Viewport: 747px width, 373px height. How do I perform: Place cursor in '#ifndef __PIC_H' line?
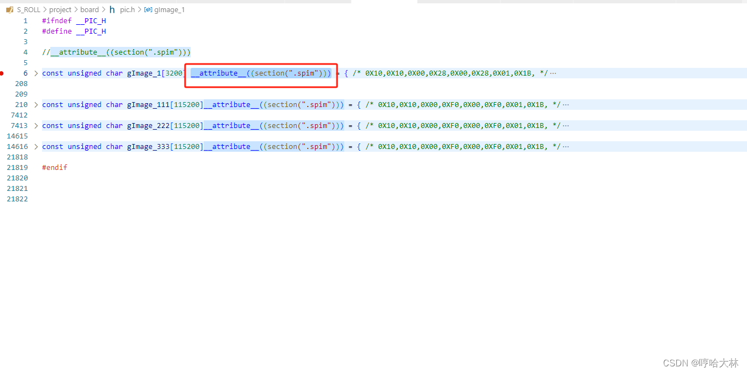(74, 21)
